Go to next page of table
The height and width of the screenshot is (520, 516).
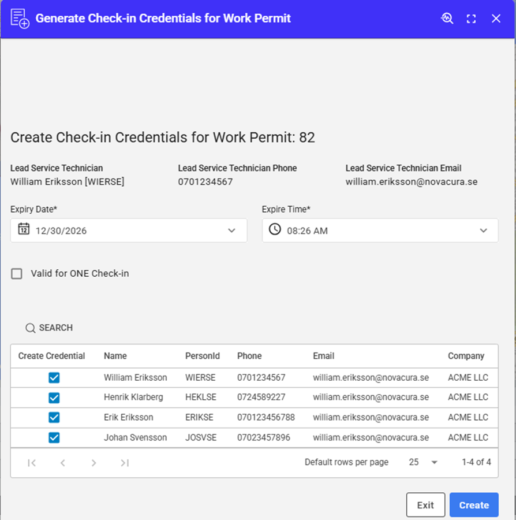click(94, 462)
